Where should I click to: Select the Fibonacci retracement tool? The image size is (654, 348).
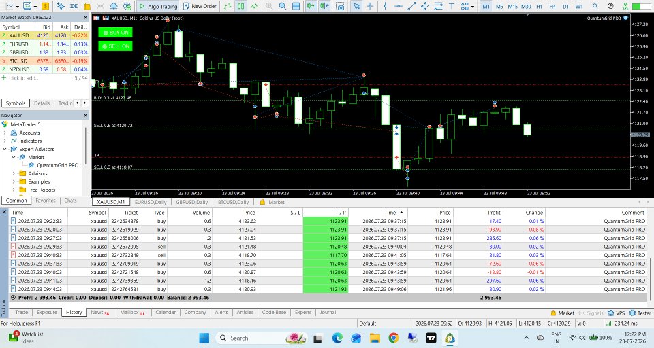[x=438, y=6]
